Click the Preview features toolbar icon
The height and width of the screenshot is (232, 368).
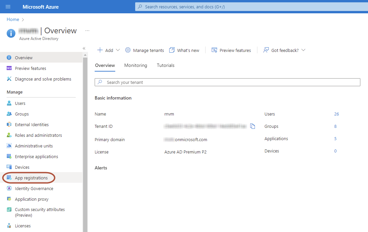pyautogui.click(x=214, y=50)
